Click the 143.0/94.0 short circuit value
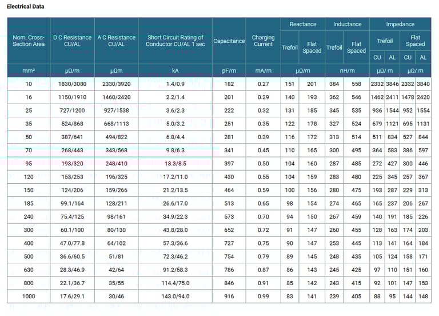Image resolution: width=439 pixels, height=316 pixels. click(x=175, y=297)
